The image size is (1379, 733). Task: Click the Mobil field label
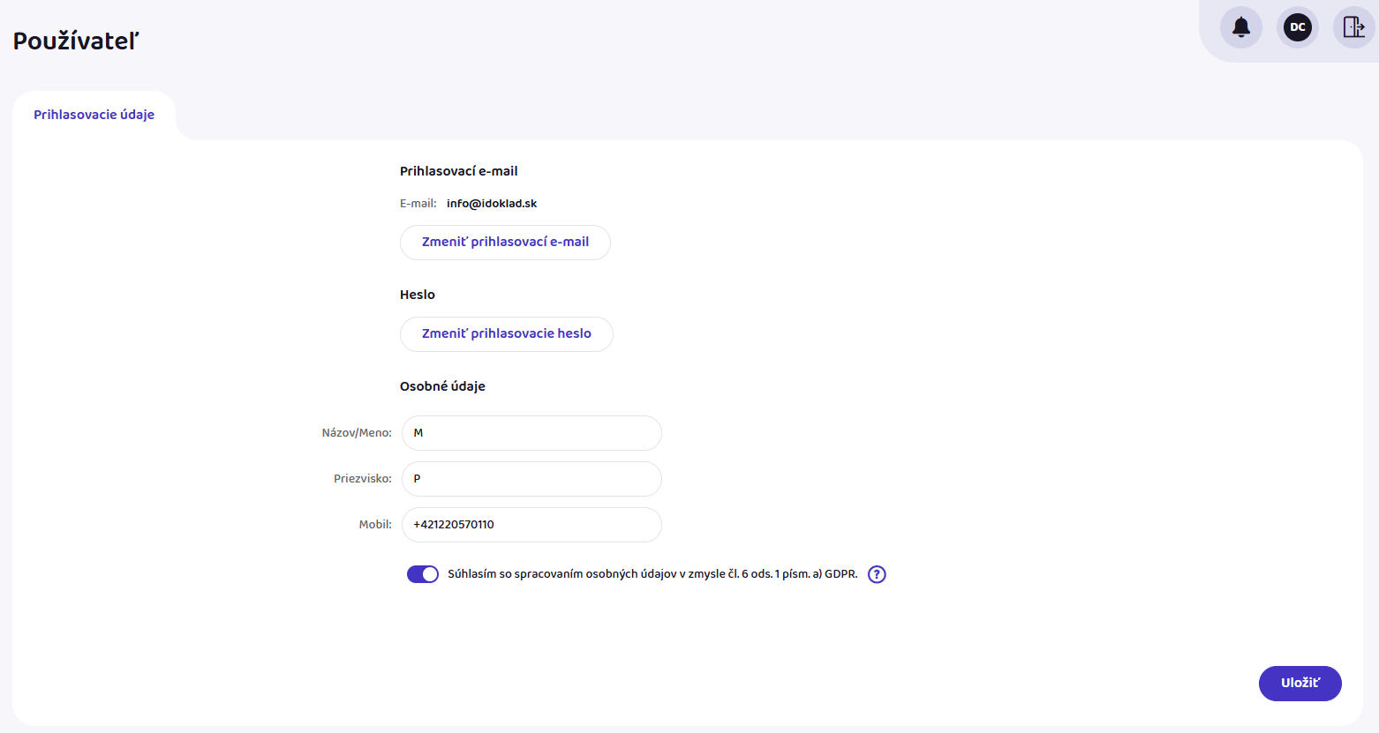[x=374, y=525]
